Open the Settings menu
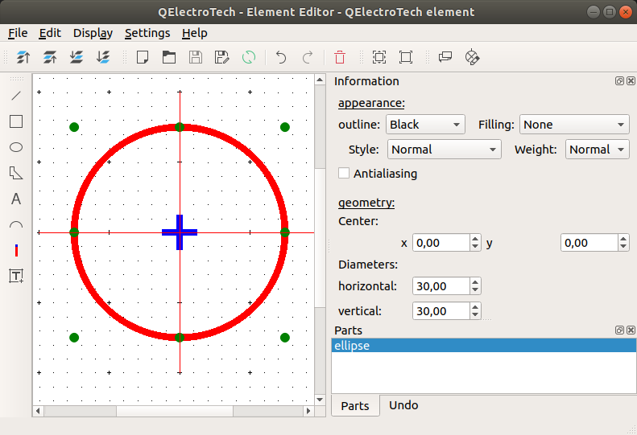Image resolution: width=637 pixels, height=435 pixels. [147, 33]
